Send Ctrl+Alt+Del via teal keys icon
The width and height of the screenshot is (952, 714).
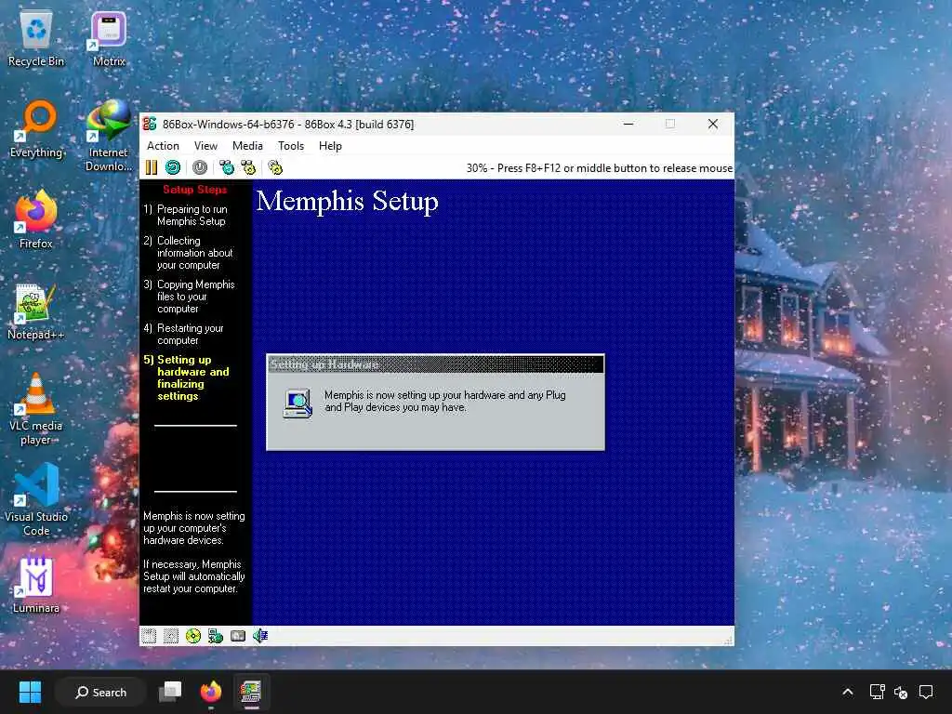click(x=227, y=167)
